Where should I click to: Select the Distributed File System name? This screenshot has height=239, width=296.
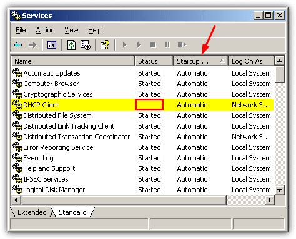57,115
